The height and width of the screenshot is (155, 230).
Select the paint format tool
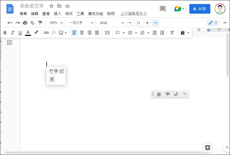point(40,23)
